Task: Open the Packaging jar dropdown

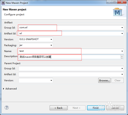Action: pyautogui.click(x=51, y=45)
